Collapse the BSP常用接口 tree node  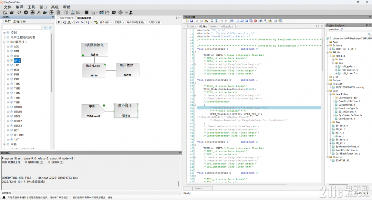pos(4,42)
